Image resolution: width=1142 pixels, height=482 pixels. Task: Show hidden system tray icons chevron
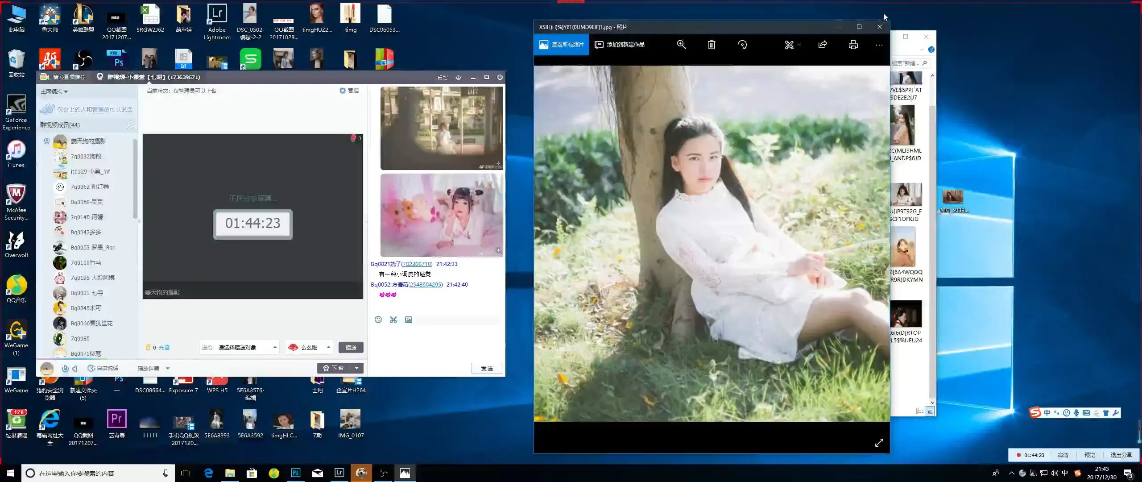tap(1011, 473)
